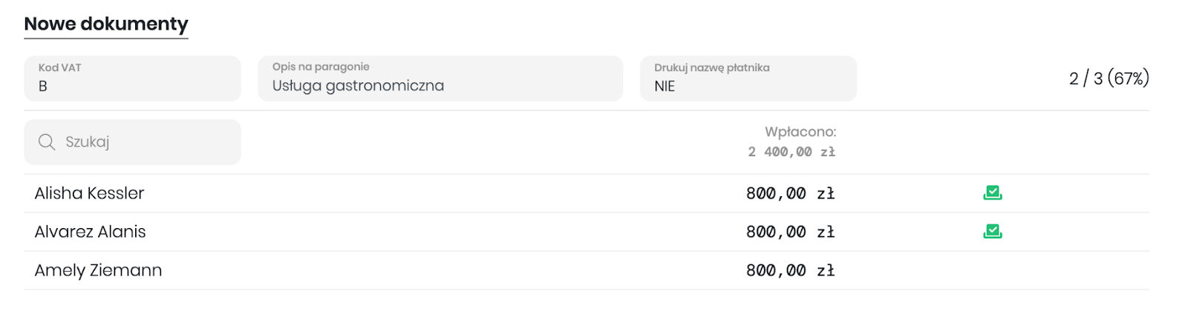Click the receipt icon for Alisha Kessler
Viewport: 1188px width, 331px height.
[993, 193]
